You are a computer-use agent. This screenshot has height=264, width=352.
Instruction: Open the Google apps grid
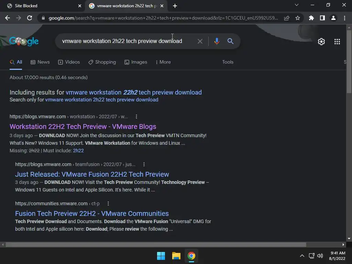click(x=337, y=42)
